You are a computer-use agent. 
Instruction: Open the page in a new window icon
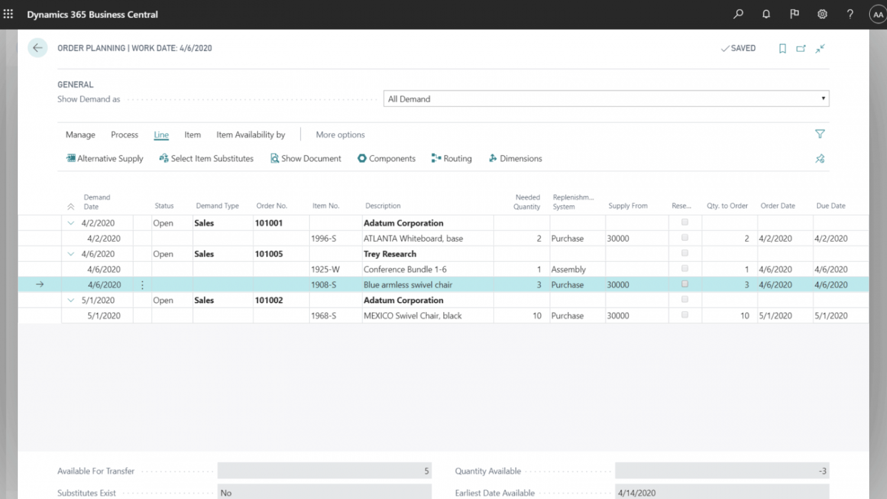tap(801, 48)
